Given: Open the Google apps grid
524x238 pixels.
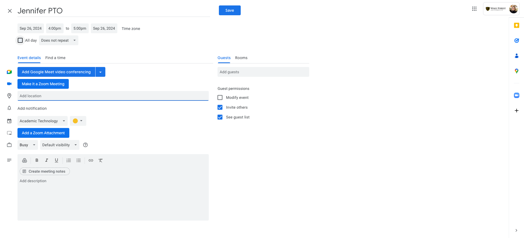Looking at the screenshot, I should point(474,9).
